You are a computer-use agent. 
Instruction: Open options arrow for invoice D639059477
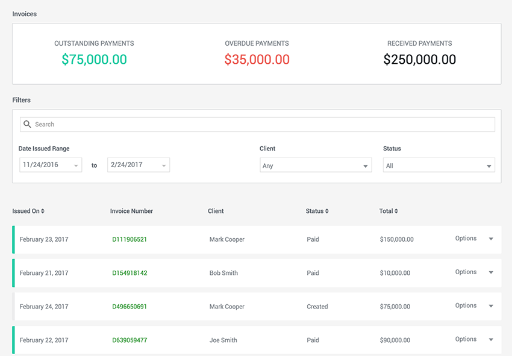click(491, 339)
